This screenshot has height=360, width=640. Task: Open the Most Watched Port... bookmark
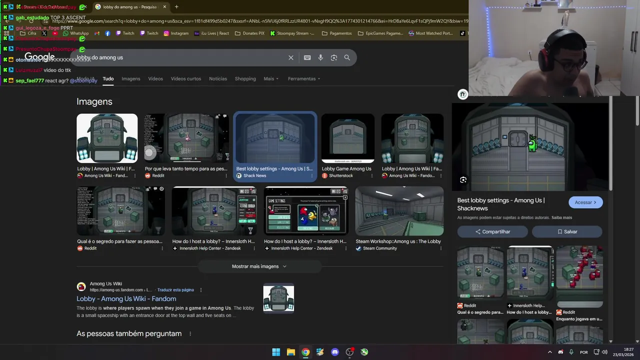[430, 33]
